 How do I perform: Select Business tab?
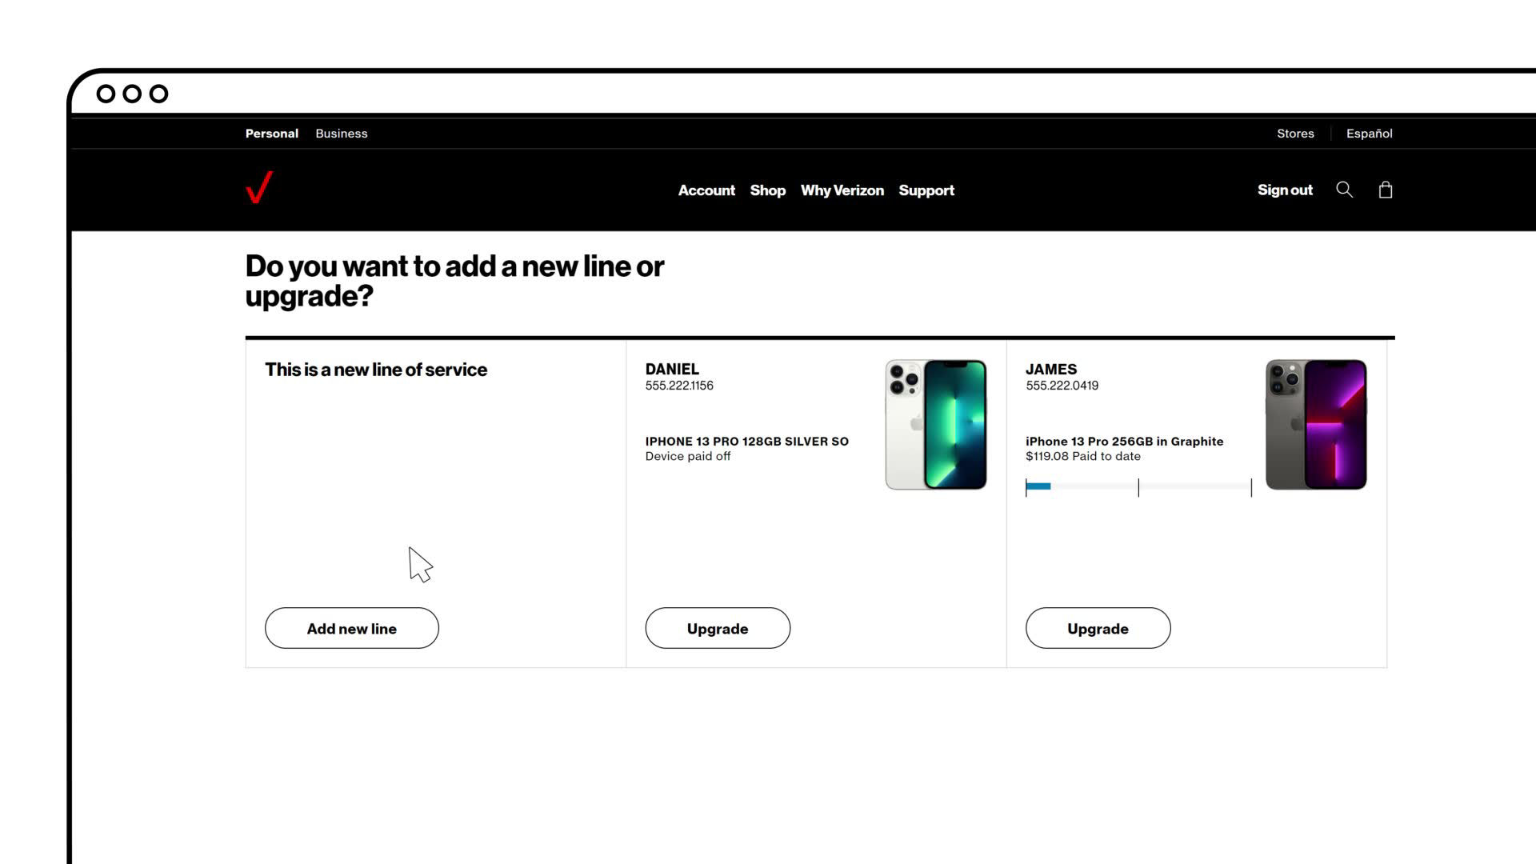[342, 133]
